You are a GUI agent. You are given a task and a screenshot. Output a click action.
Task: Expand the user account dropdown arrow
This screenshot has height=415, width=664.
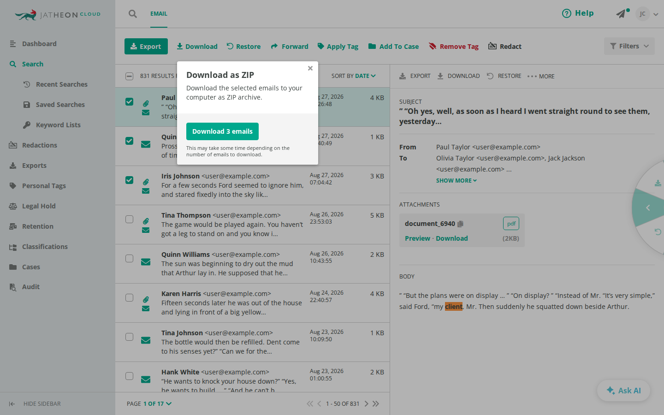pyautogui.click(x=656, y=14)
